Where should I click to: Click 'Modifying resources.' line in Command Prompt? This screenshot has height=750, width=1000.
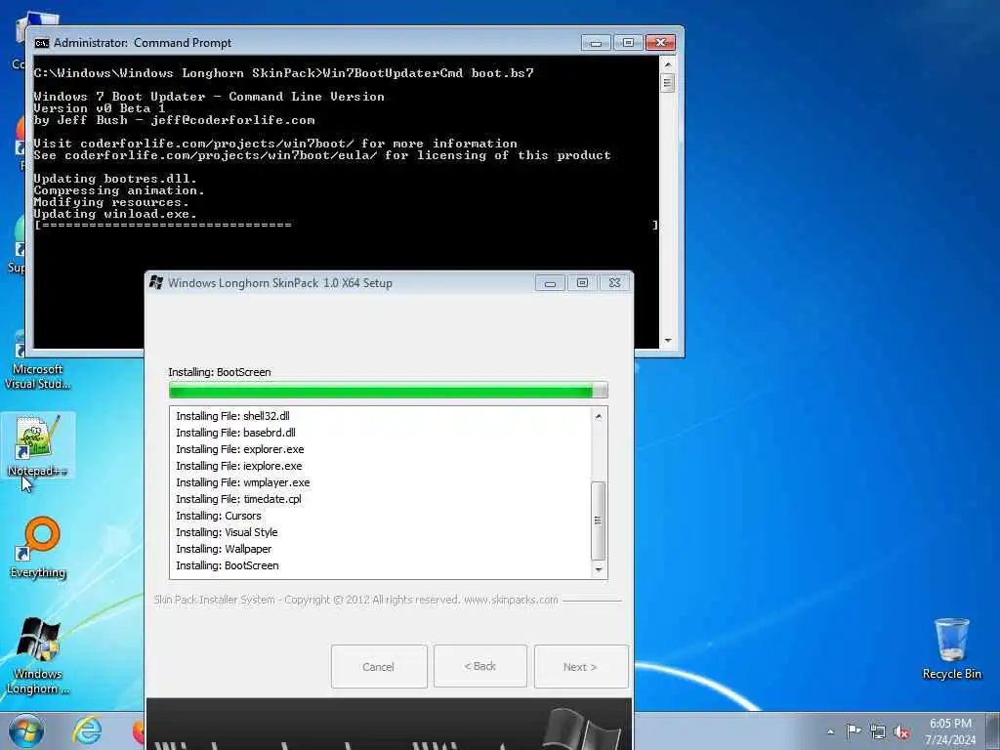(x=111, y=202)
